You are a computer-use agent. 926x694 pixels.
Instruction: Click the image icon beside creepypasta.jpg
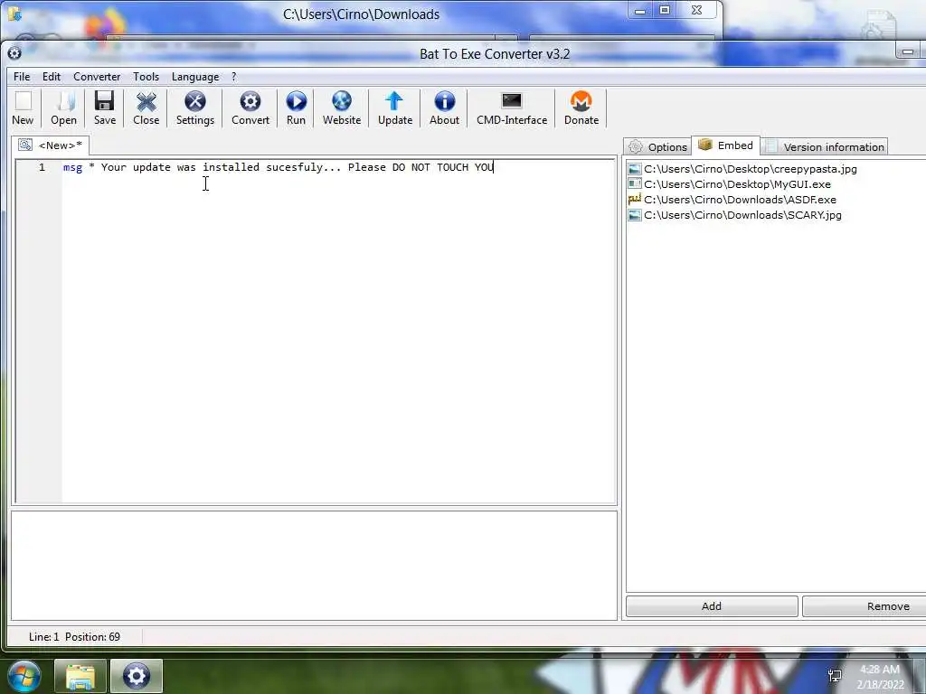pos(635,169)
